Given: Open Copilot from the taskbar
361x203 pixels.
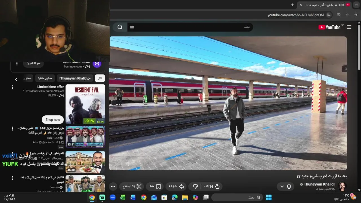Looking at the screenshot, I should [x=195, y=197].
